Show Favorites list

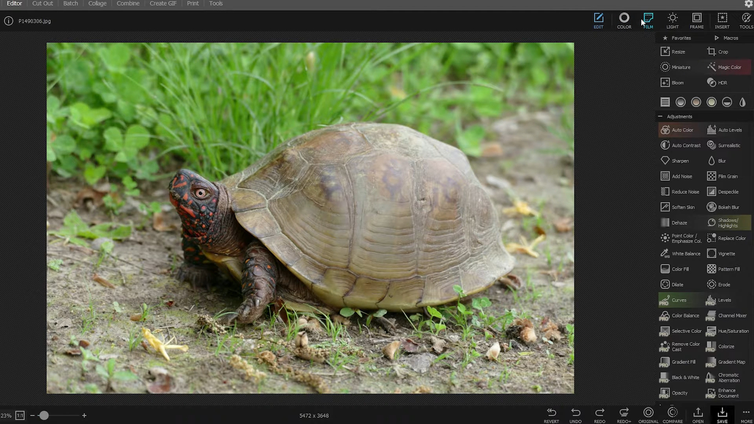677,38
